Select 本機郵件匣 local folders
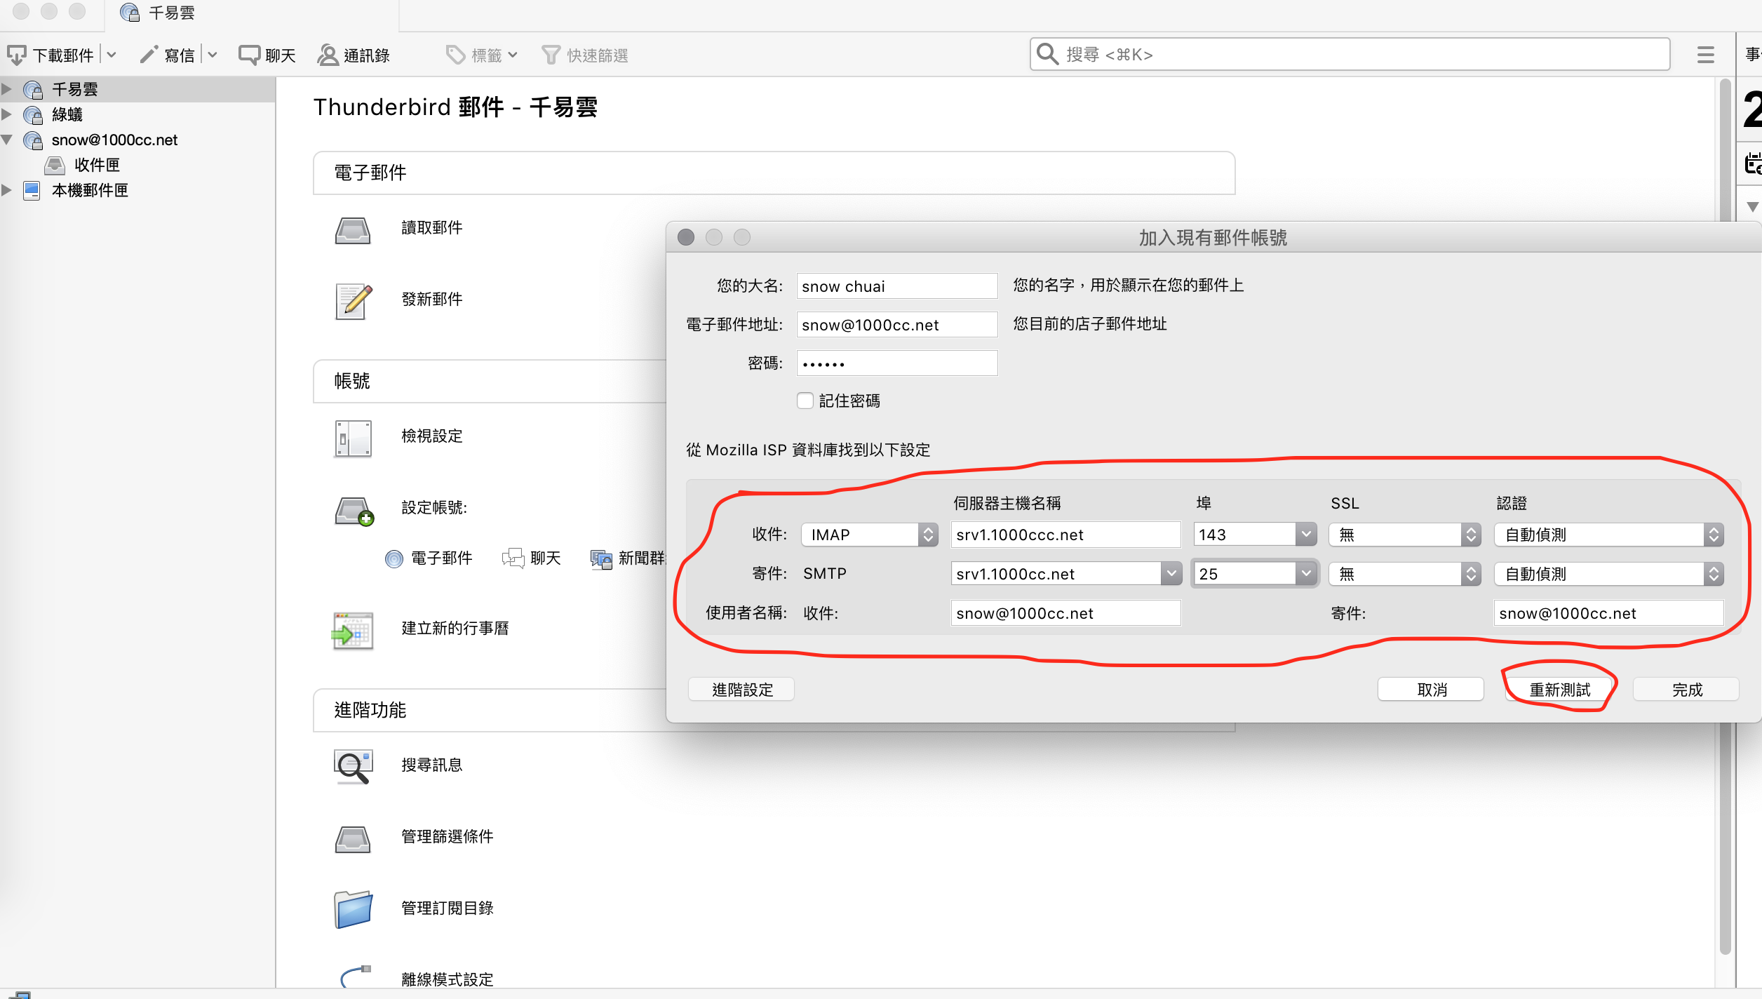The height and width of the screenshot is (999, 1762). click(137, 190)
